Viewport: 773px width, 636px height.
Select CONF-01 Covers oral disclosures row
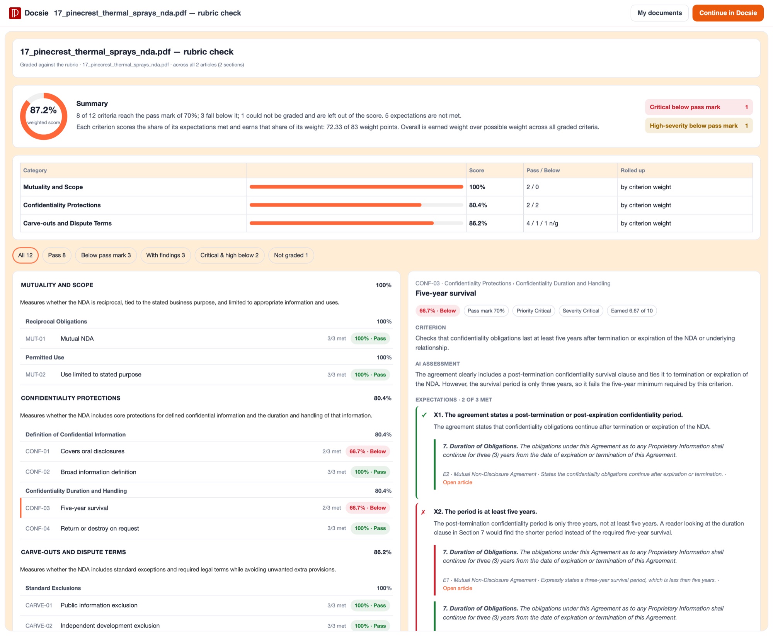(x=206, y=451)
